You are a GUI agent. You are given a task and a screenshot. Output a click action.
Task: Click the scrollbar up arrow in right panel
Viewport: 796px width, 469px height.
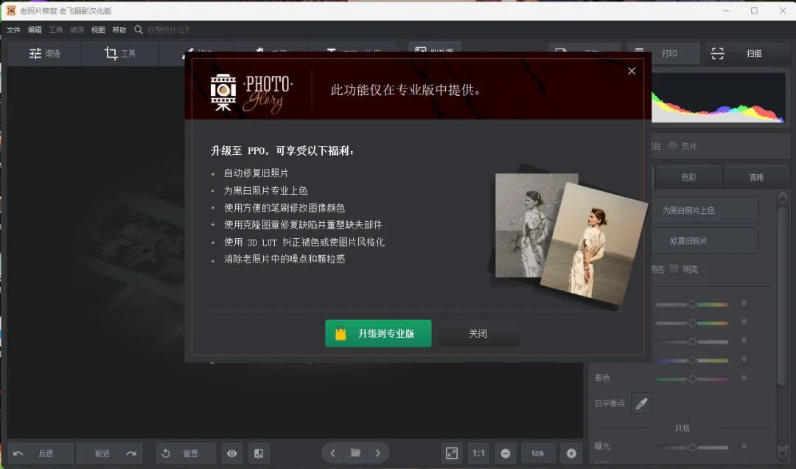point(782,198)
